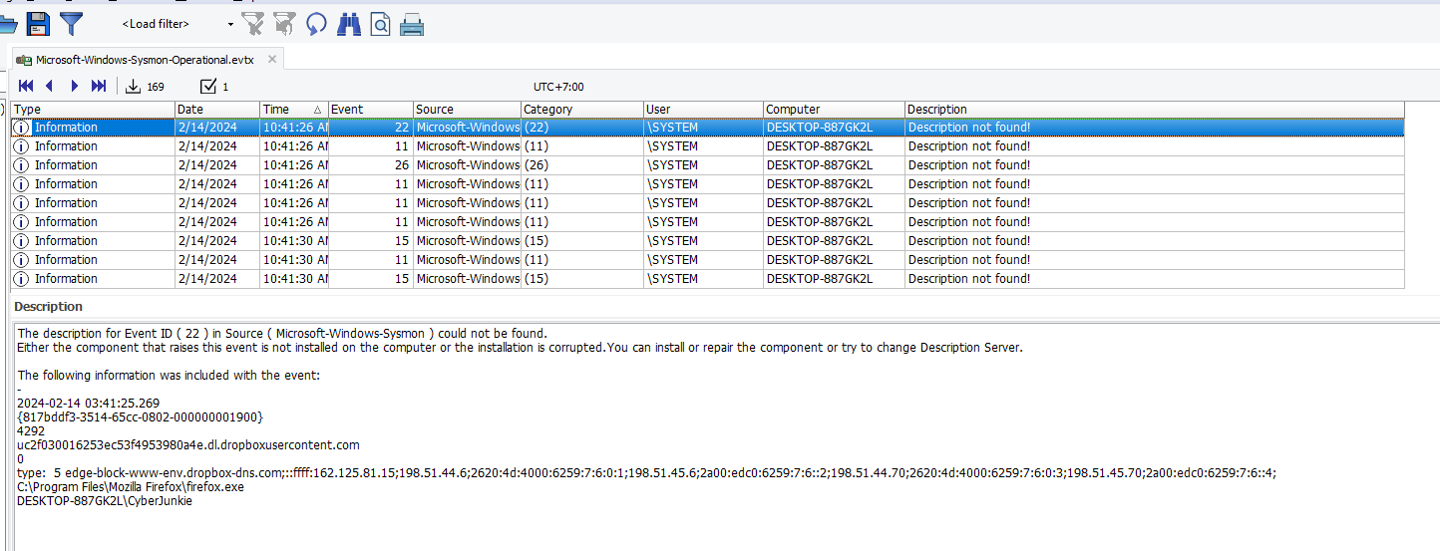1440x551 pixels.
Task: Click the UTC+7:00 timezone label
Action: coord(558,87)
